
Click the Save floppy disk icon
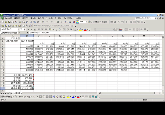pos(9,22)
